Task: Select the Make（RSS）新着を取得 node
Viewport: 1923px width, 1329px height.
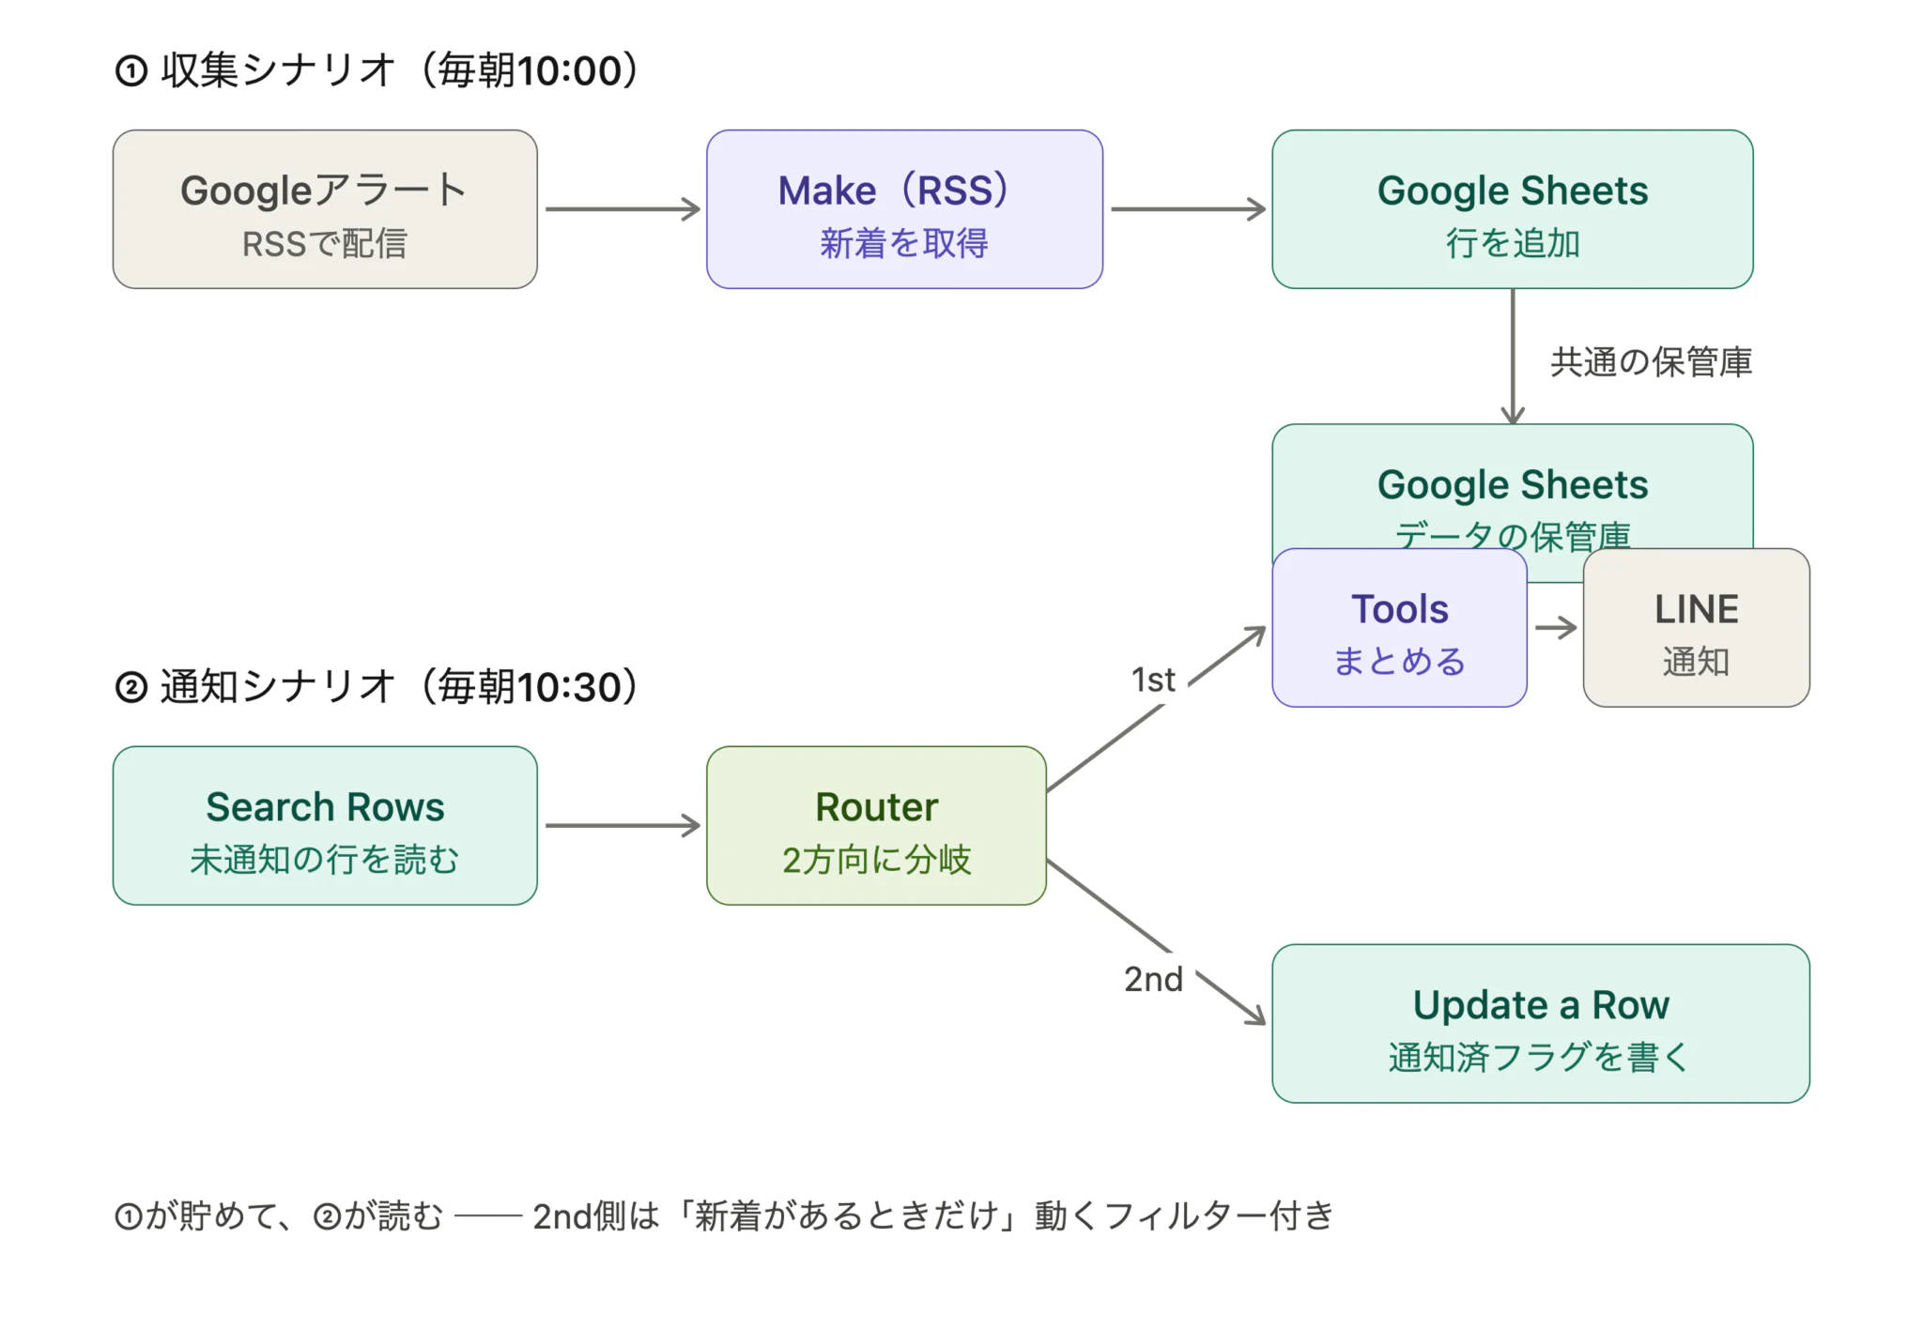Action: (x=904, y=209)
